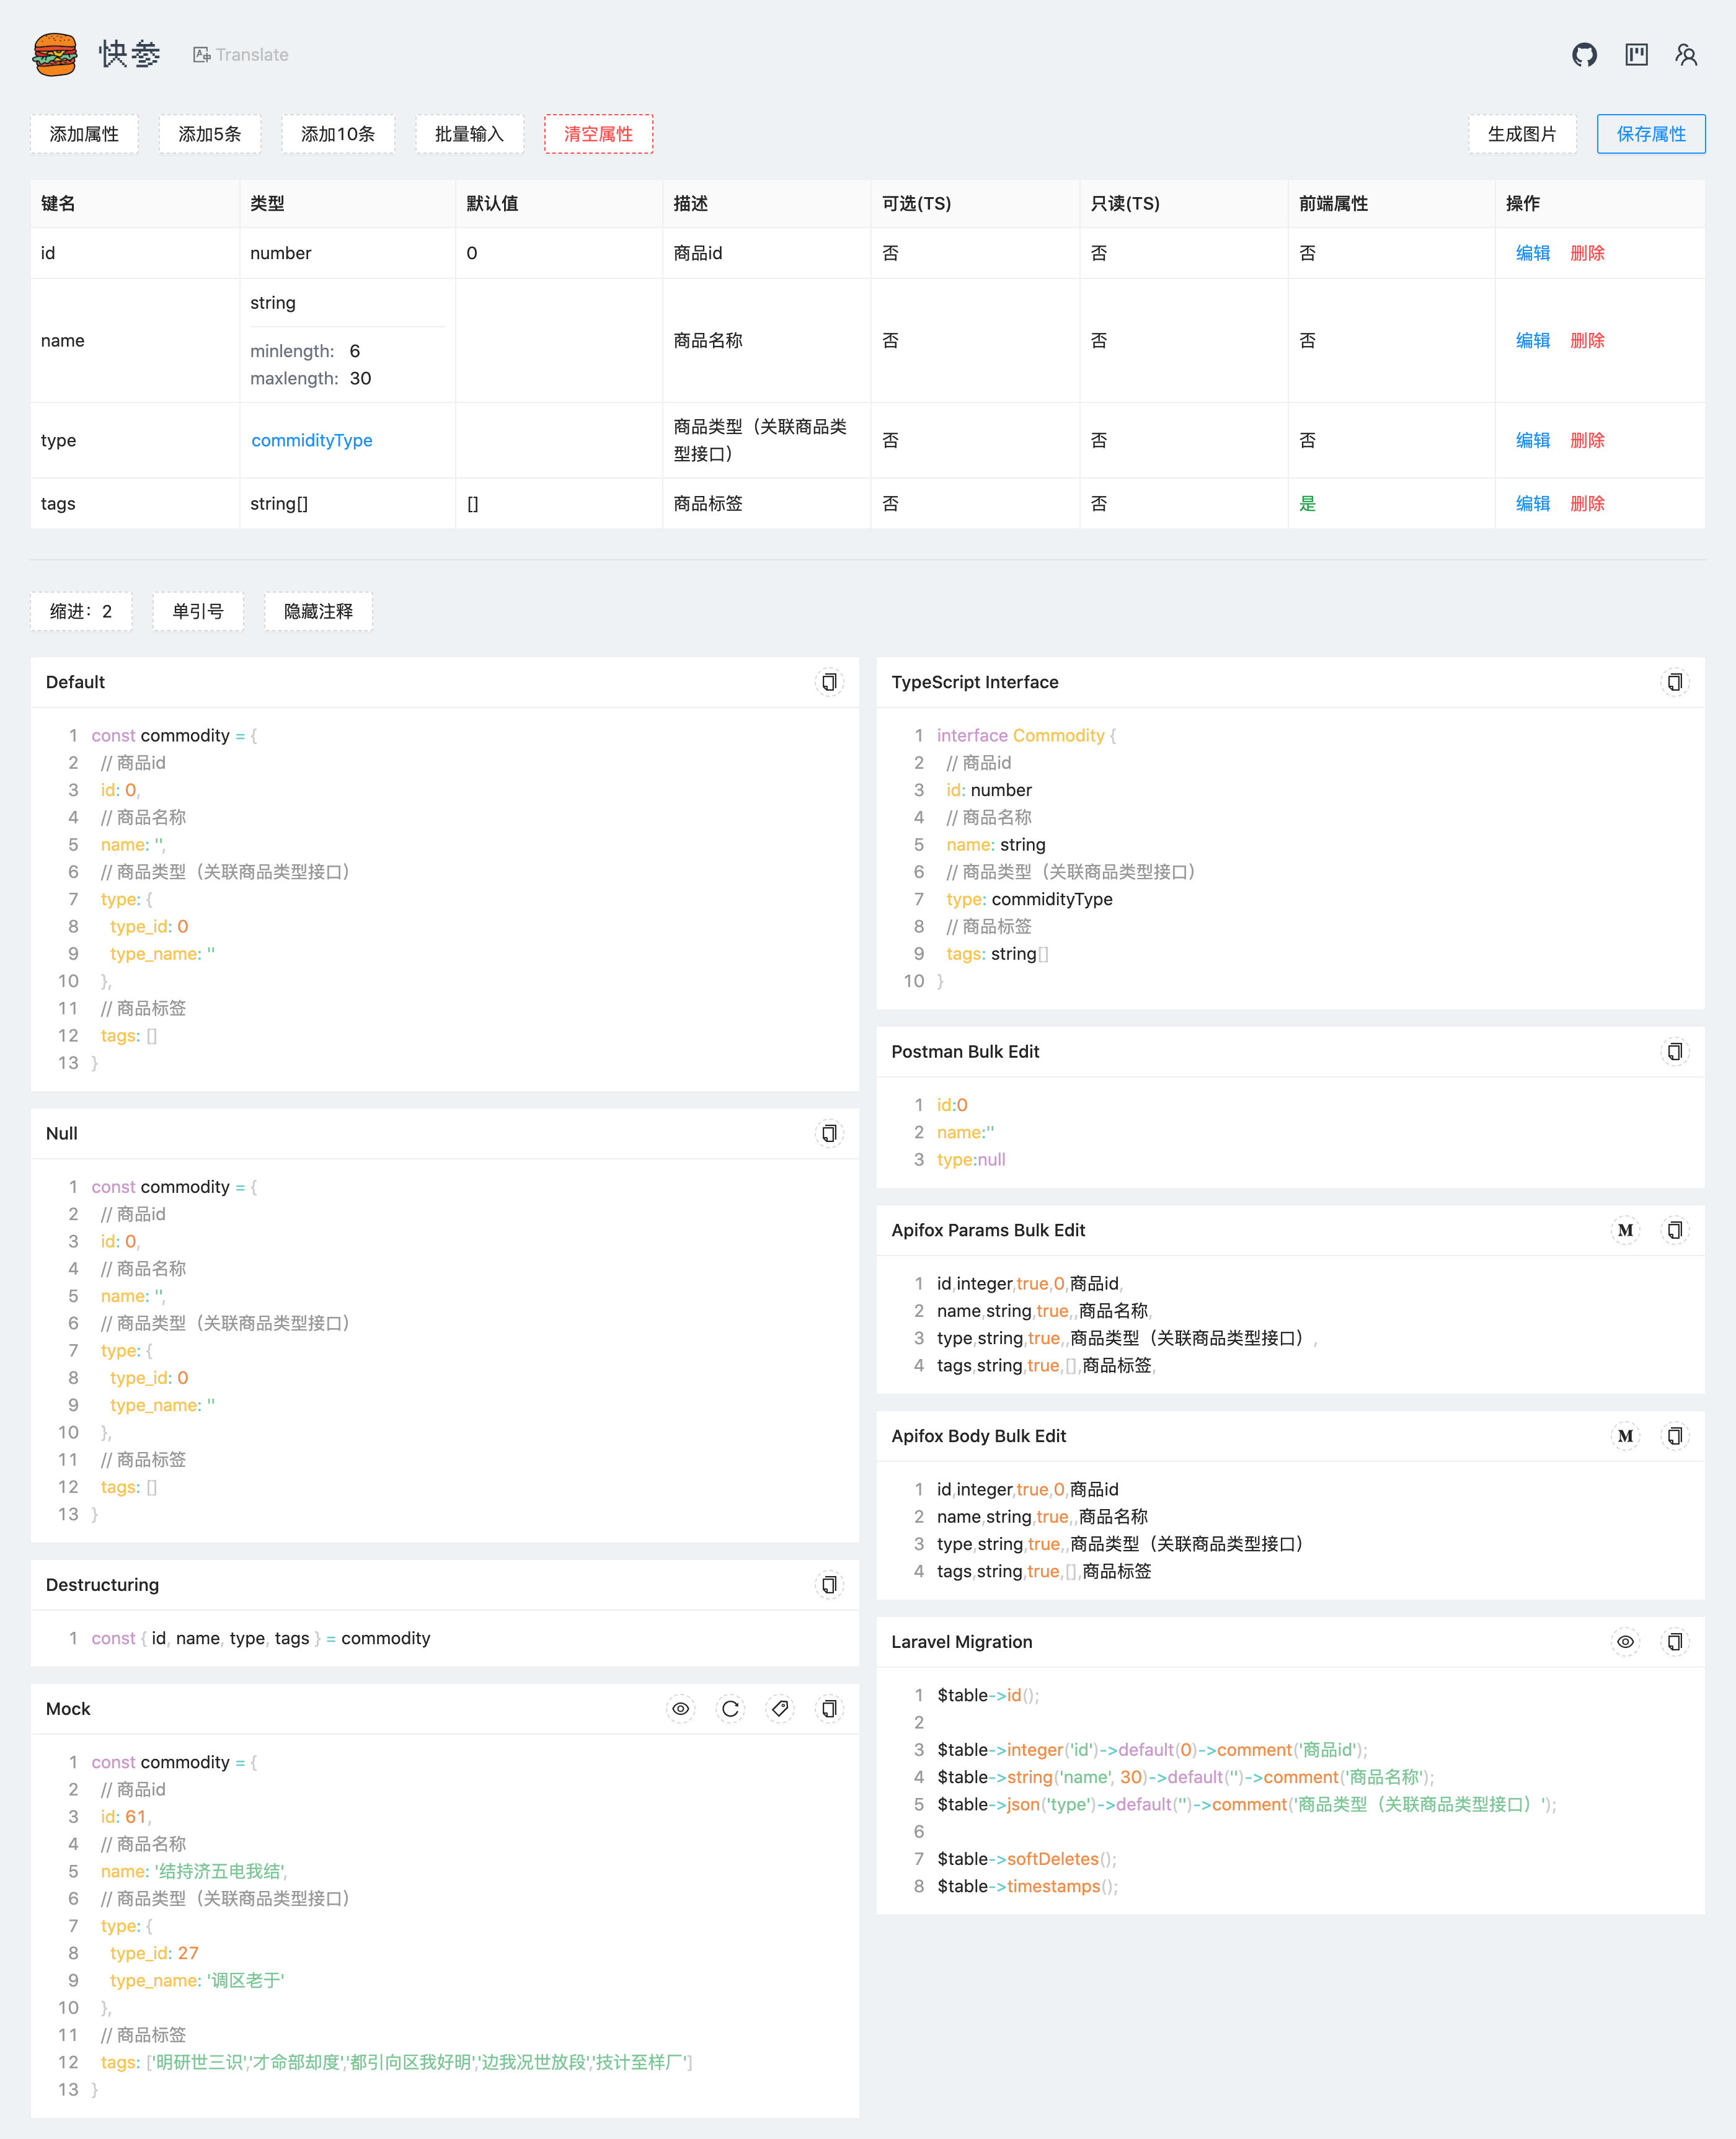1736x2139 pixels.
Task: Click the tag icon in Mock panel
Action: click(x=780, y=1709)
